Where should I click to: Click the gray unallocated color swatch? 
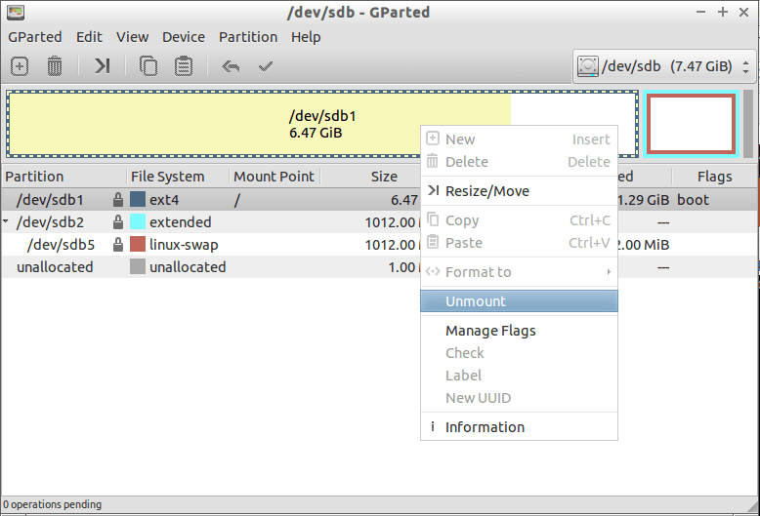[x=138, y=266]
